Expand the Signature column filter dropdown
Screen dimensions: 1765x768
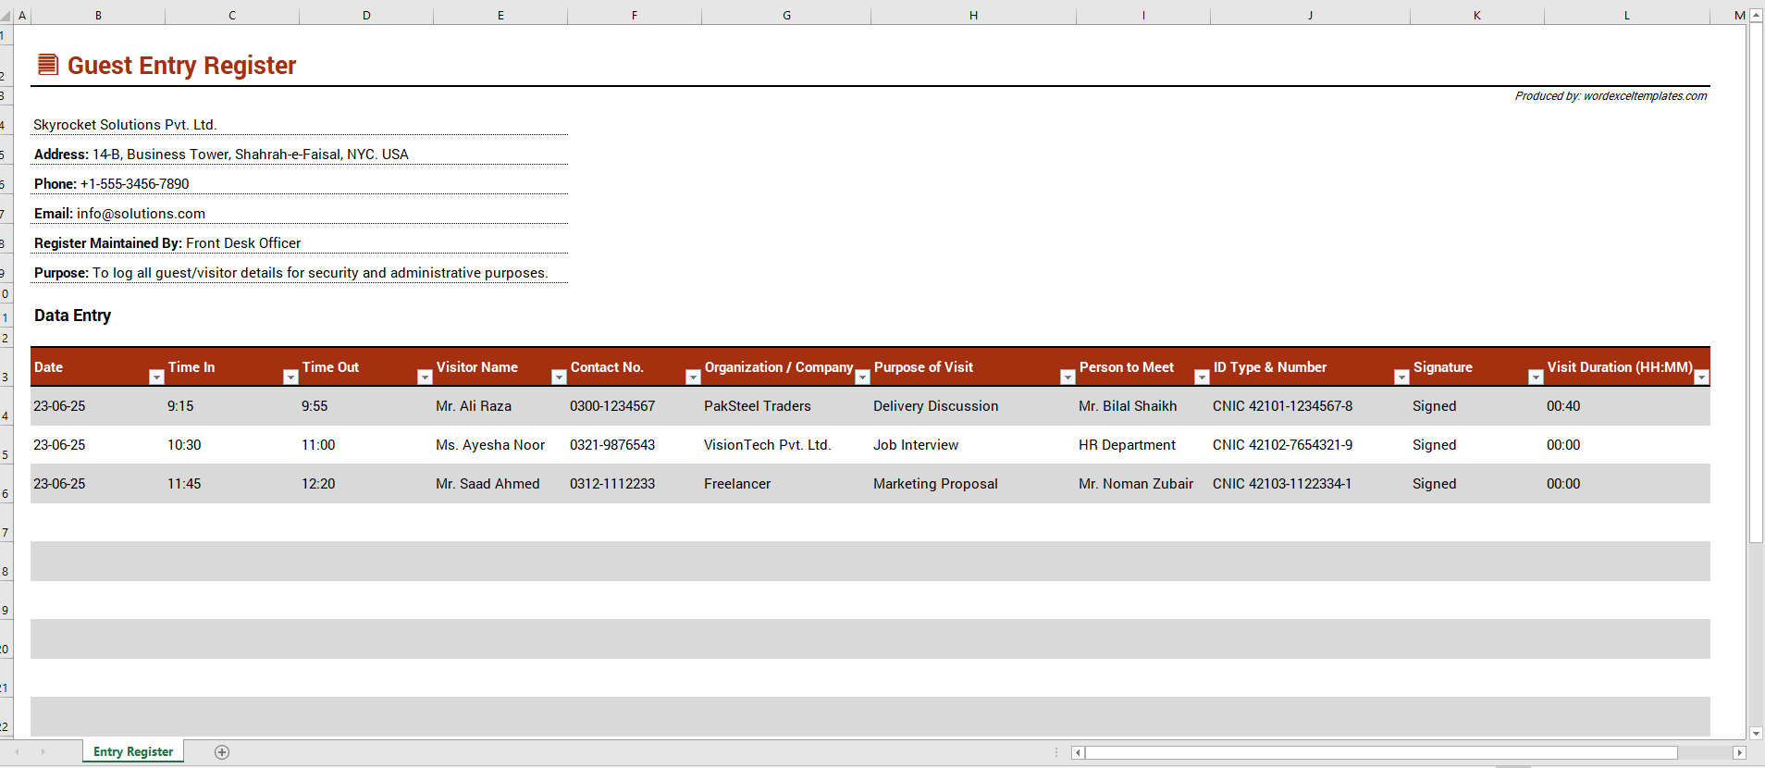(x=1536, y=377)
